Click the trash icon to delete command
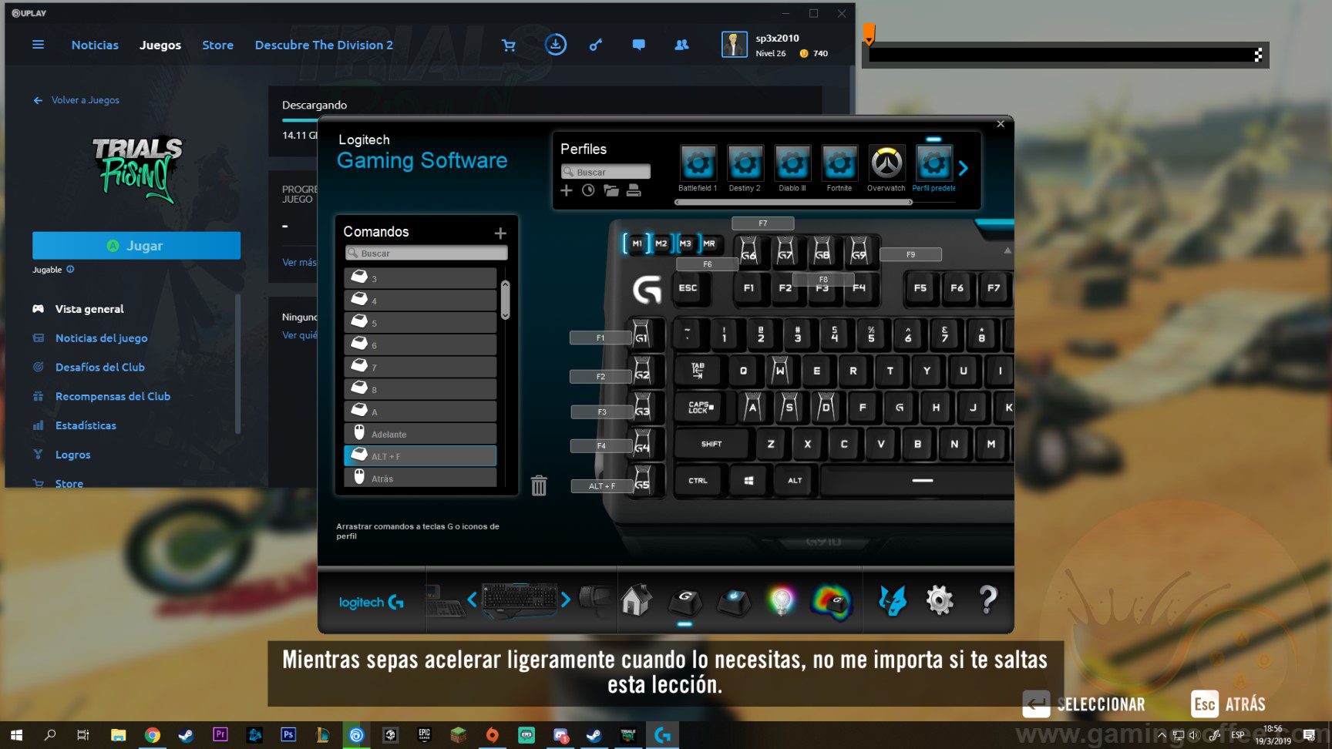The width and height of the screenshot is (1332, 749). pos(539,485)
